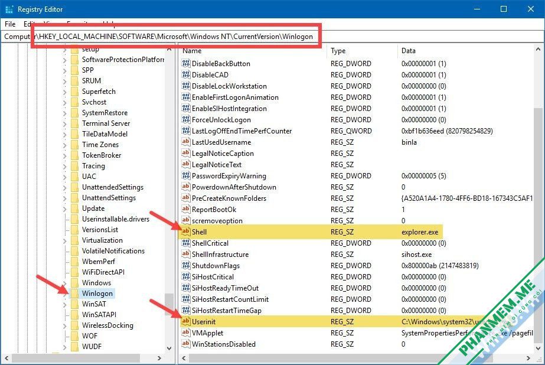The image size is (545, 365).
Task: Click the tree pane scroll down arrow
Action: (169, 348)
